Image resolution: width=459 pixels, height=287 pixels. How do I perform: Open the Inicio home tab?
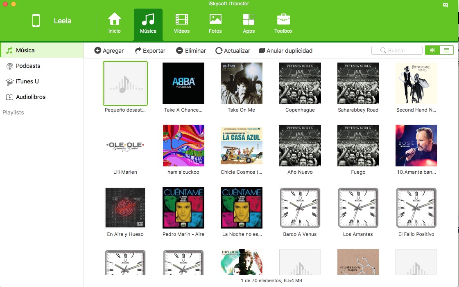point(115,23)
